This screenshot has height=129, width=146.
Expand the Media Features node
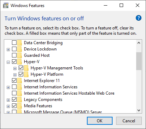[x=8, y=107]
